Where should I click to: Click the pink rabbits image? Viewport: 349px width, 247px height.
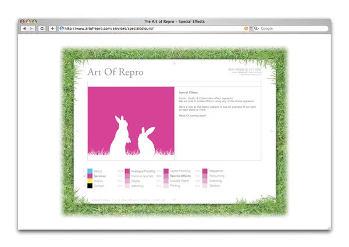pos(131,121)
